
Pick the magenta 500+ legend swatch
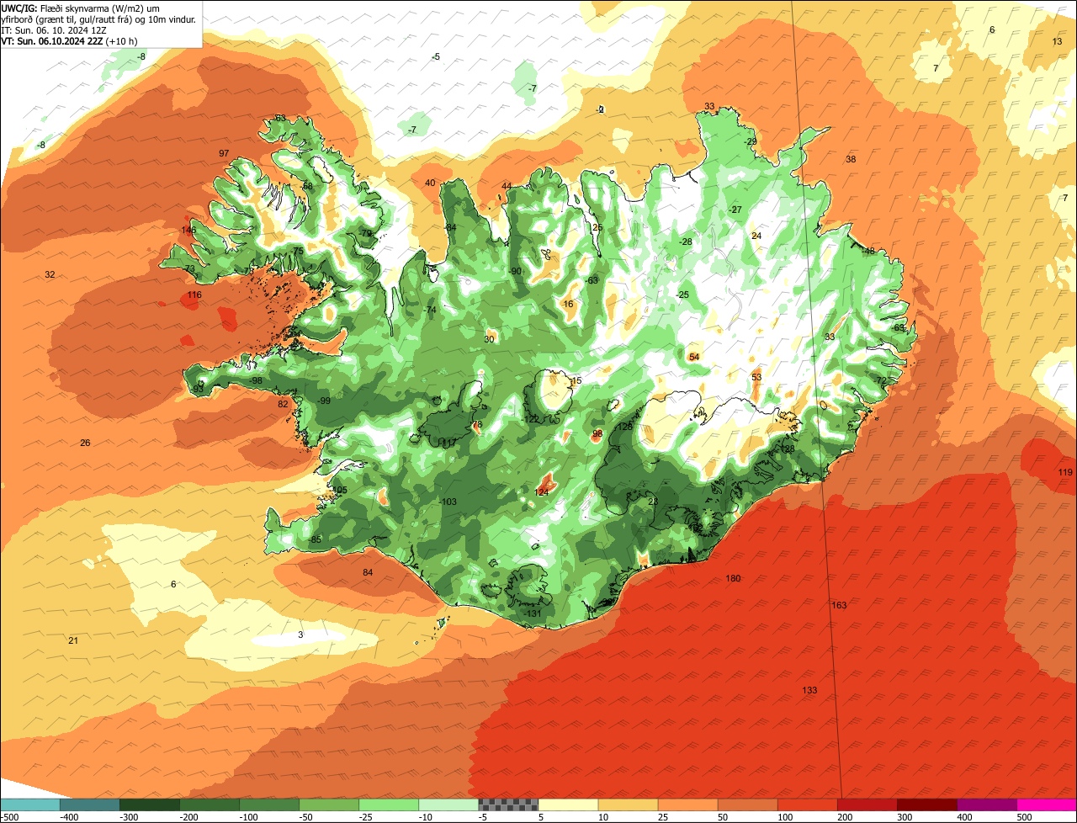click(x=1047, y=804)
